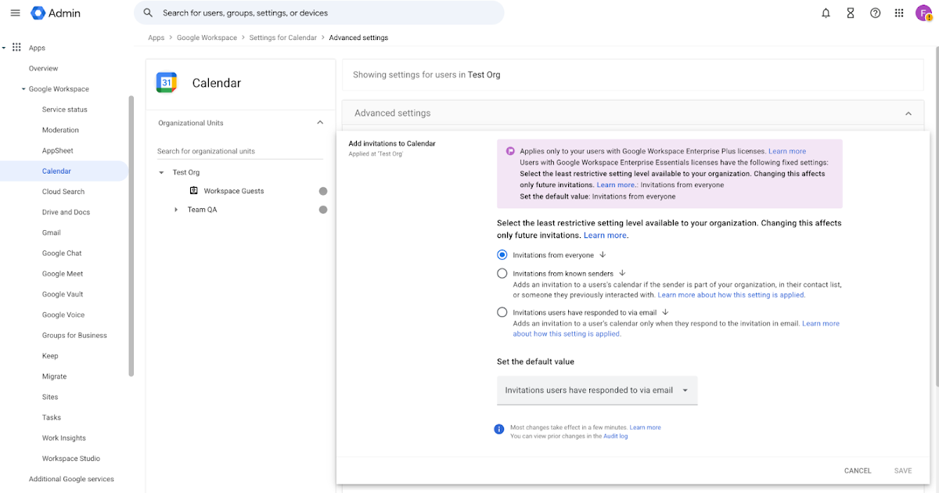The width and height of the screenshot is (939, 493).
Task: Open the notifications bell
Action: pos(826,13)
